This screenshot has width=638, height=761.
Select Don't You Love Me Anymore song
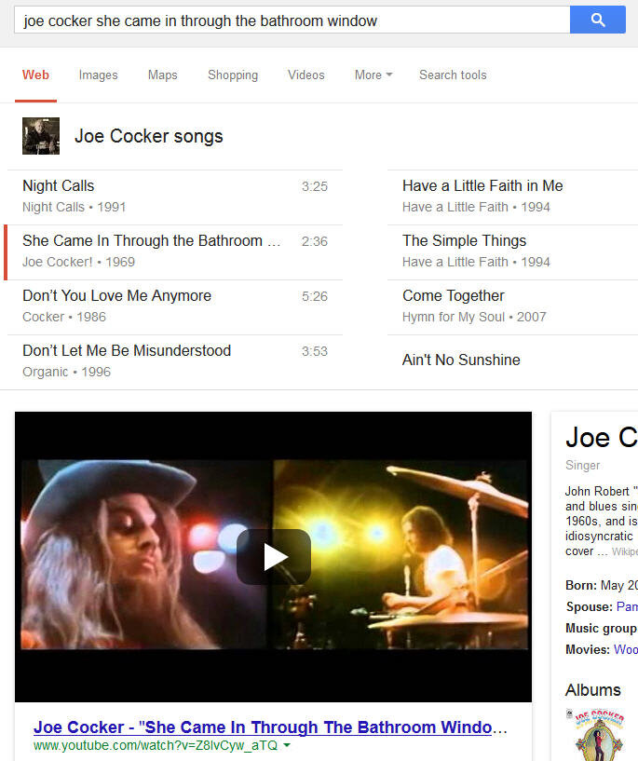(x=175, y=306)
